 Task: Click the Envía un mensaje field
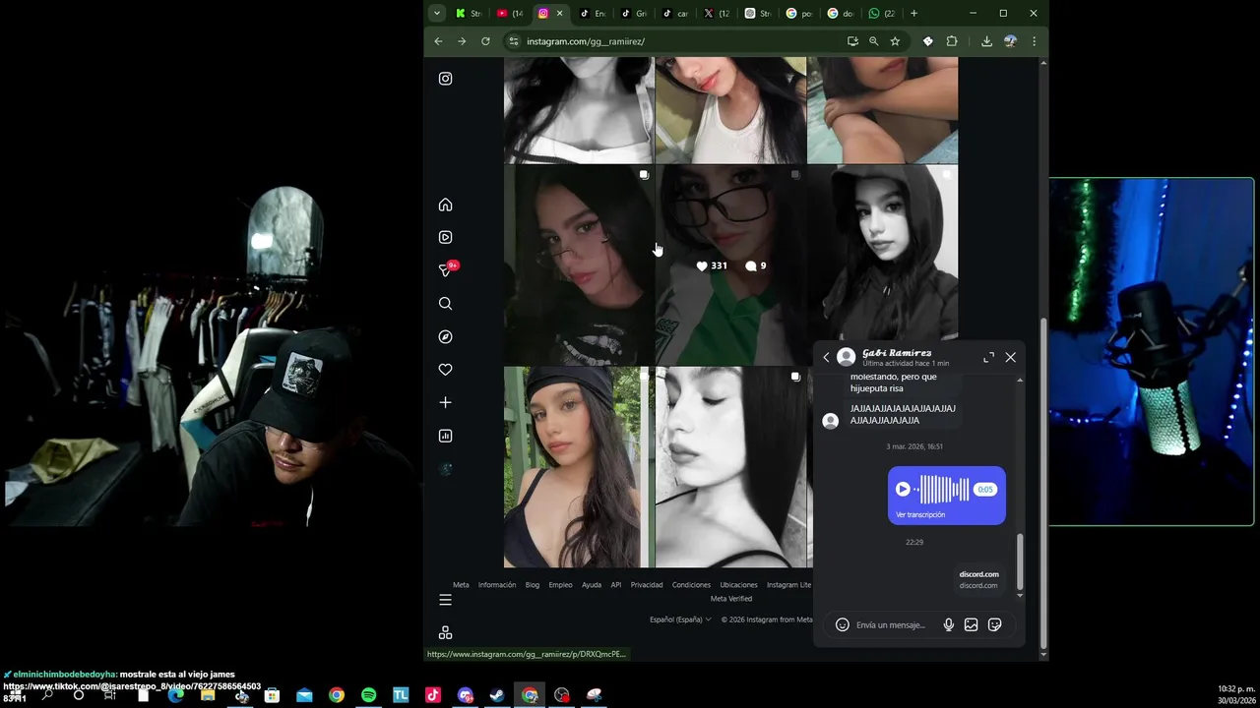[x=891, y=624]
